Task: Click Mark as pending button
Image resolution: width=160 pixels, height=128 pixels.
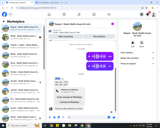Action: click(x=66, y=36)
